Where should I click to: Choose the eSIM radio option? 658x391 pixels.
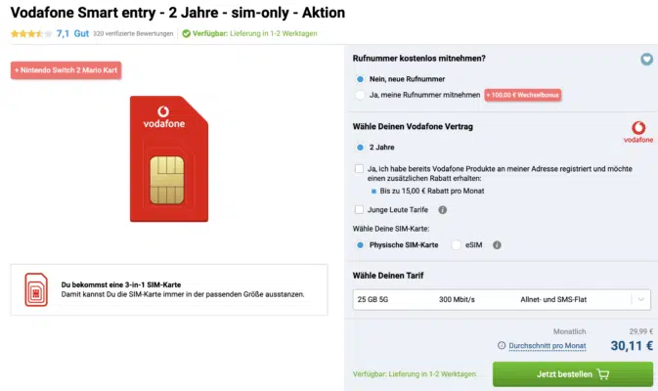coord(457,245)
